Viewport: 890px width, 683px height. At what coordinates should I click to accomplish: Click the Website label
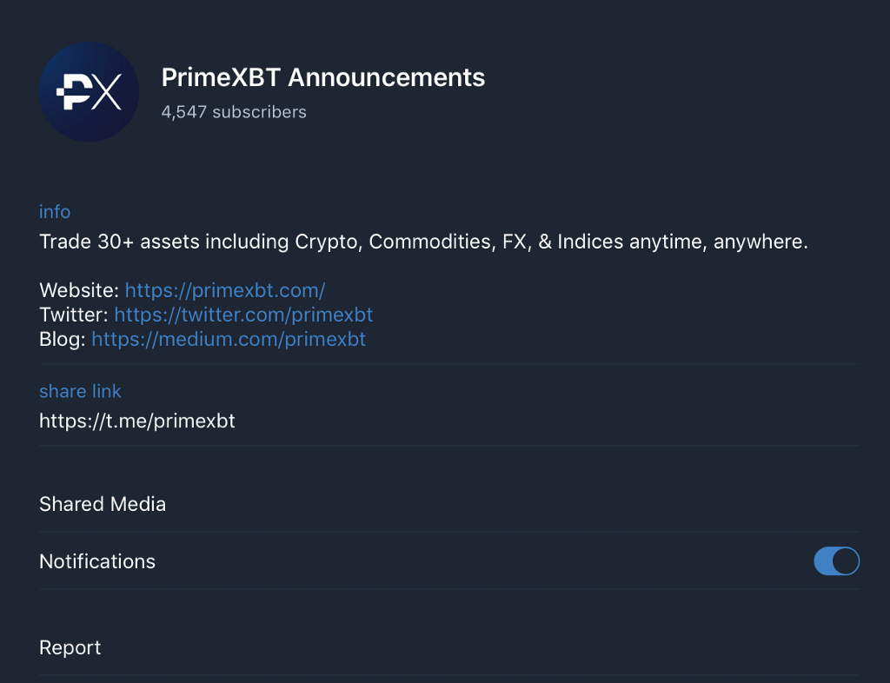[77, 290]
